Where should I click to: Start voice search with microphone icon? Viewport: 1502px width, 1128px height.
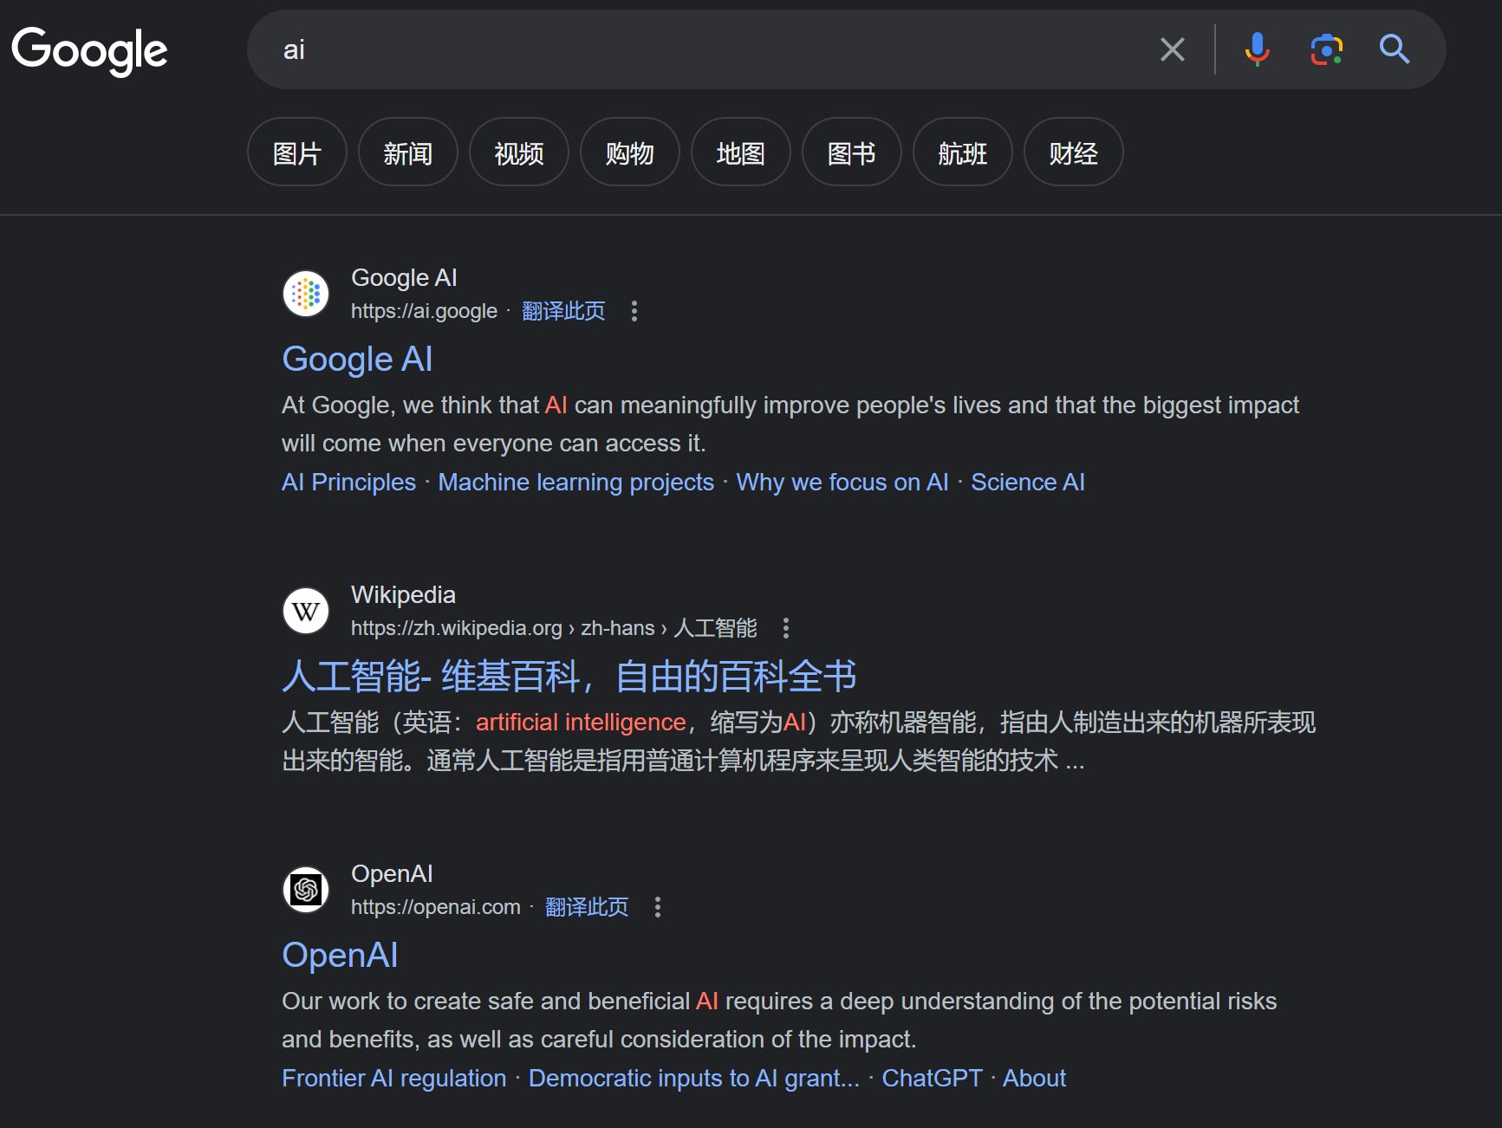point(1257,49)
